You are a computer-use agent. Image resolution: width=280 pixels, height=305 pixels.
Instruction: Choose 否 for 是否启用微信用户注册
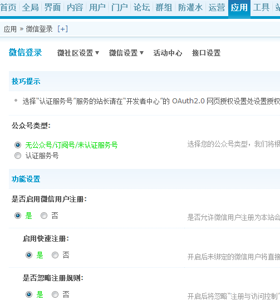(44, 216)
